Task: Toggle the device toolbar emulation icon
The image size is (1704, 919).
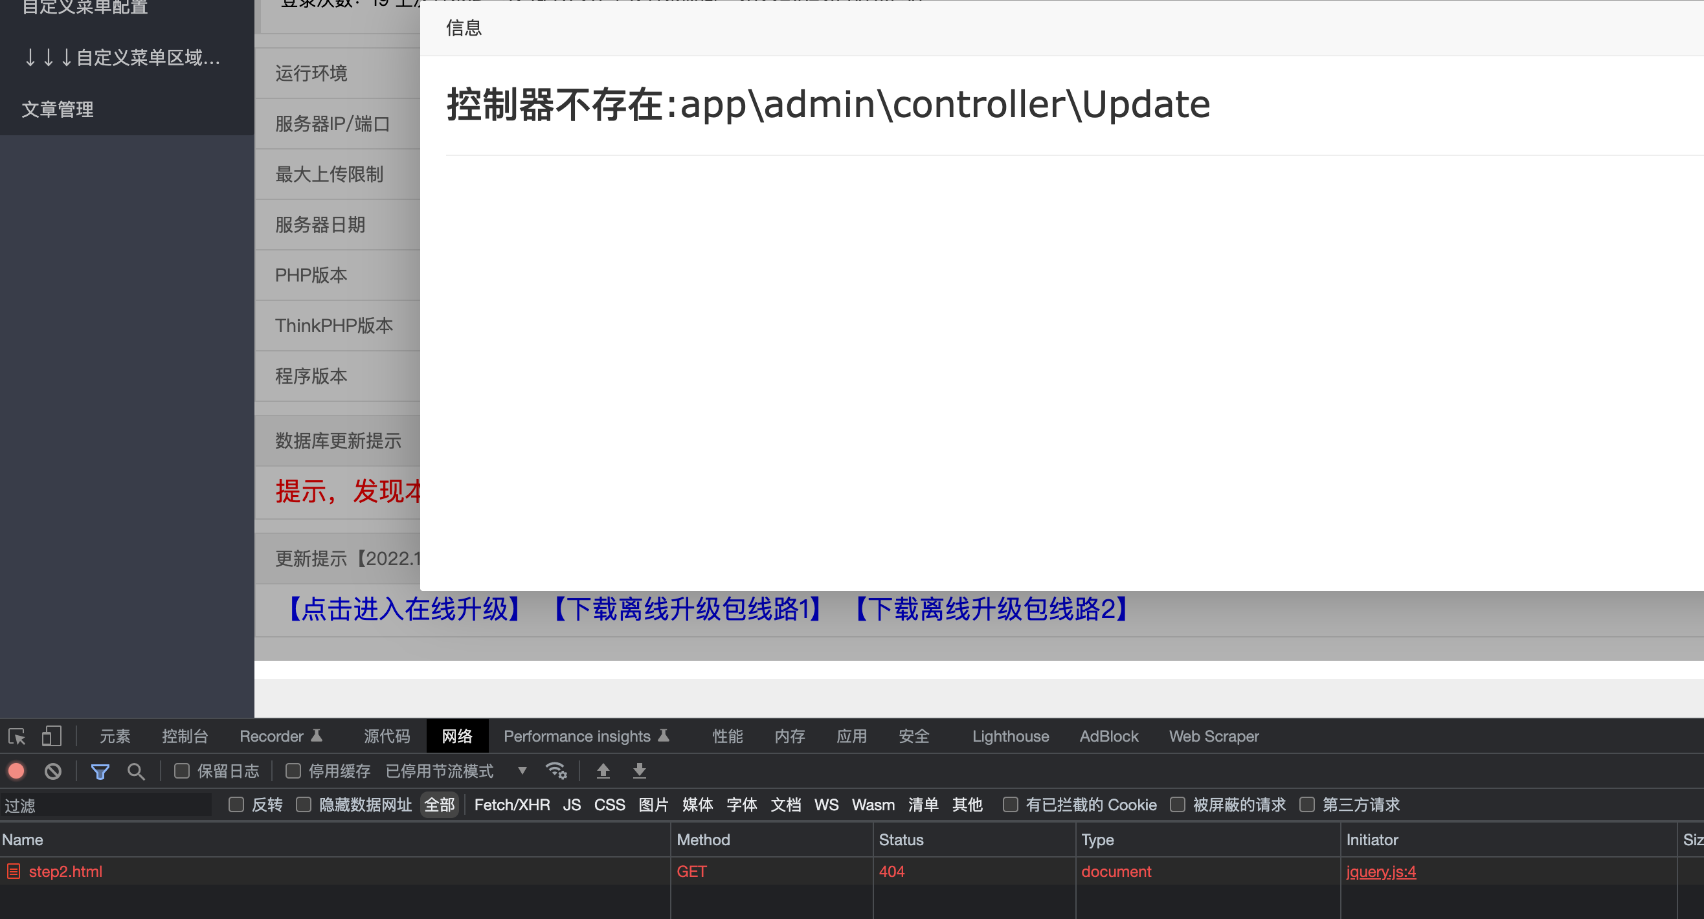Action: pyautogui.click(x=52, y=736)
